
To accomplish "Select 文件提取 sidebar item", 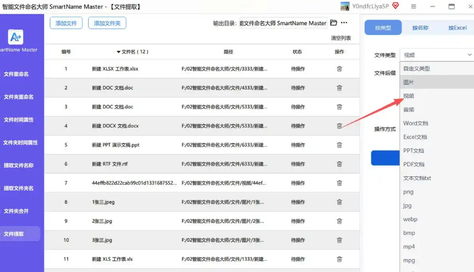I will [20, 234].
